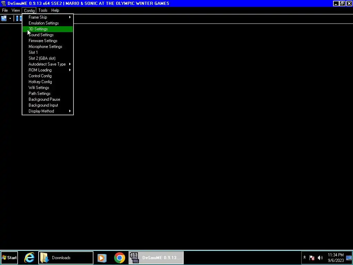Toggle Background Input option
Viewport: 353px width, 265px height.
48,105
